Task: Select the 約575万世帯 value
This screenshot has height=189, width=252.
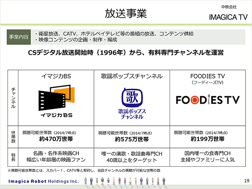Action: pos(132,139)
